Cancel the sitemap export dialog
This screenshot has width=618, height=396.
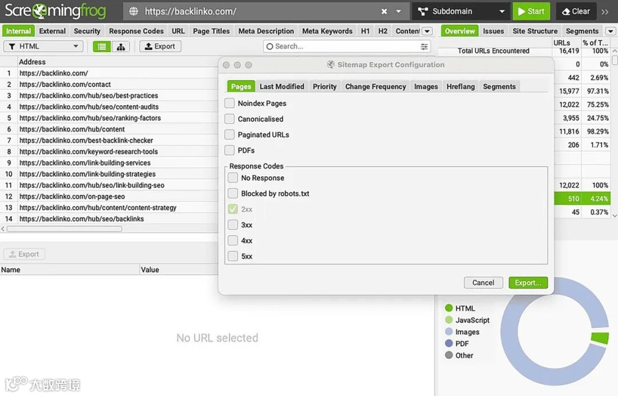pyautogui.click(x=483, y=283)
